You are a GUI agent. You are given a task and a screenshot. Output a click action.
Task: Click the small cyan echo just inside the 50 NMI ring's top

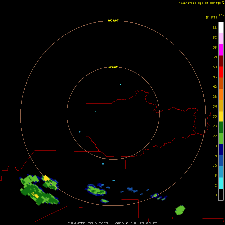(x=120, y=84)
